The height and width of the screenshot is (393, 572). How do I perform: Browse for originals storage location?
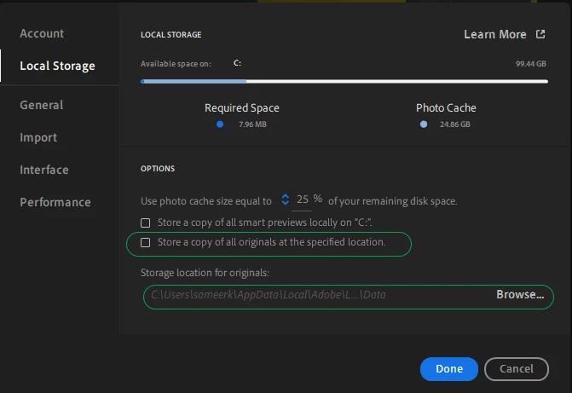pyautogui.click(x=520, y=294)
